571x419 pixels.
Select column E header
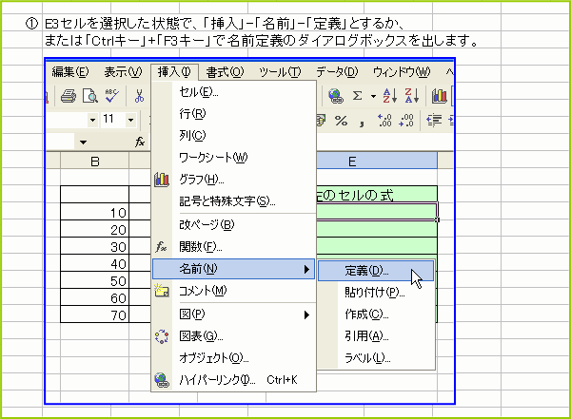tap(377, 162)
